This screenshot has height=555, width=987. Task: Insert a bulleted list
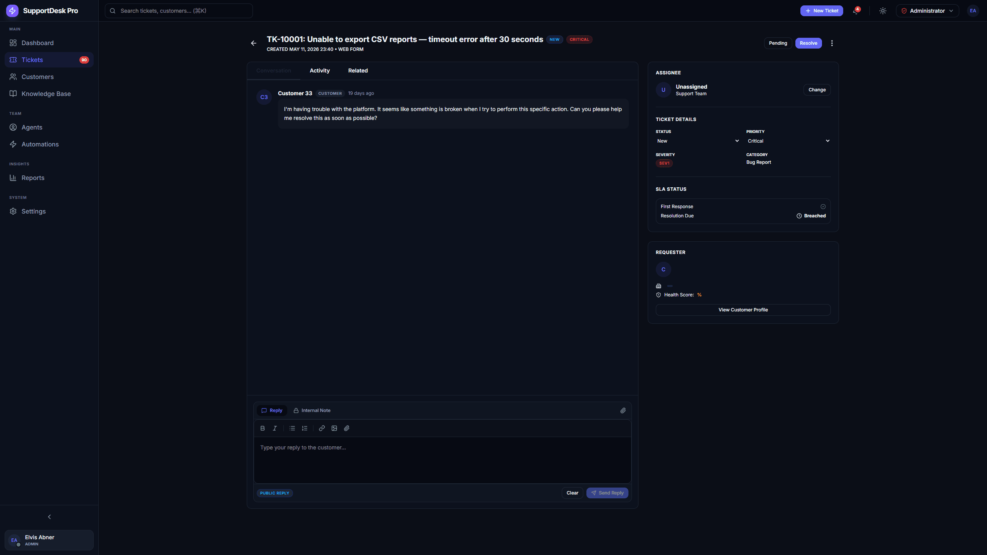(292, 428)
